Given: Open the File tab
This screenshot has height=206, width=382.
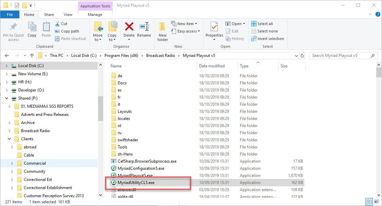Looking at the screenshot, I should click(x=10, y=15).
